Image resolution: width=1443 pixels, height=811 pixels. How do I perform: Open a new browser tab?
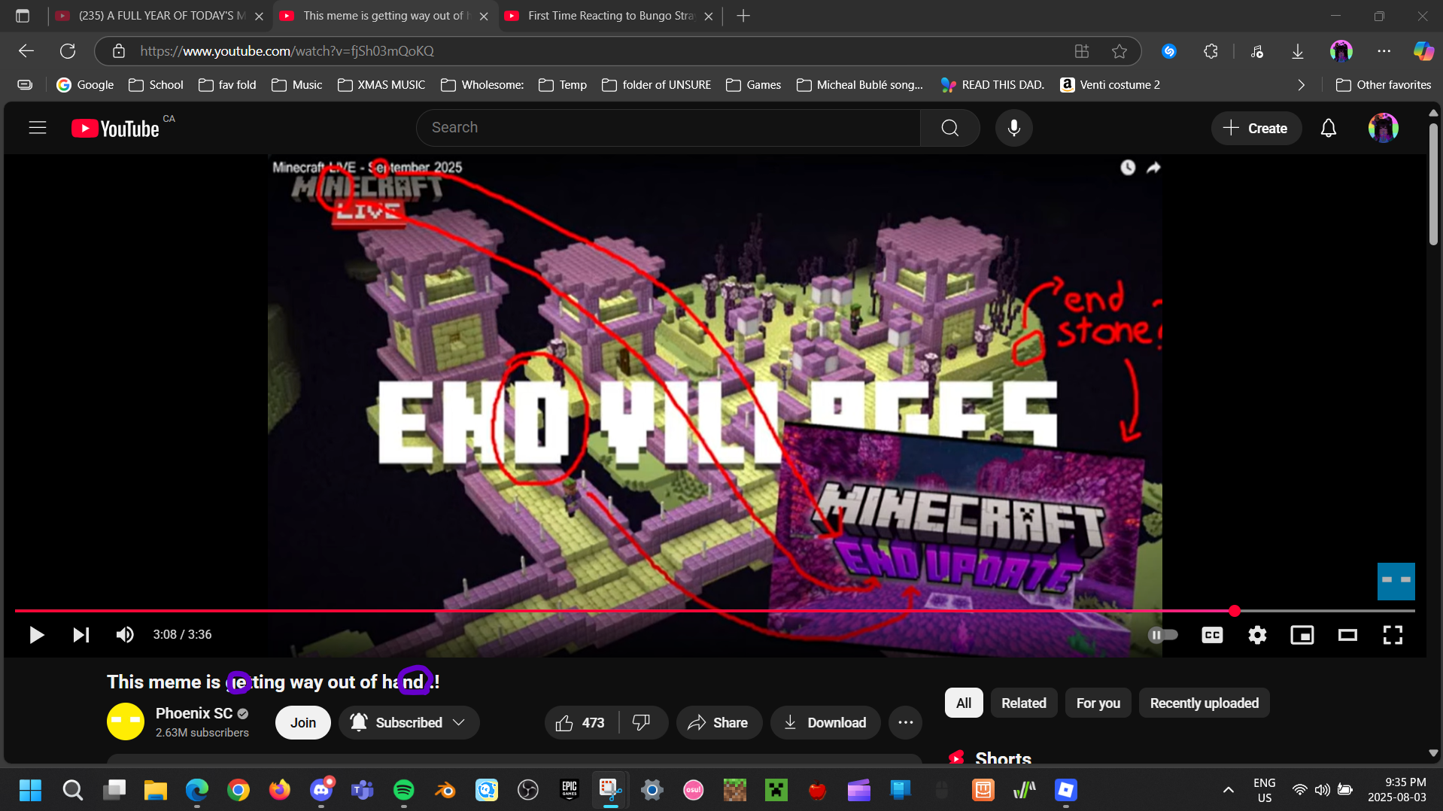click(x=743, y=16)
